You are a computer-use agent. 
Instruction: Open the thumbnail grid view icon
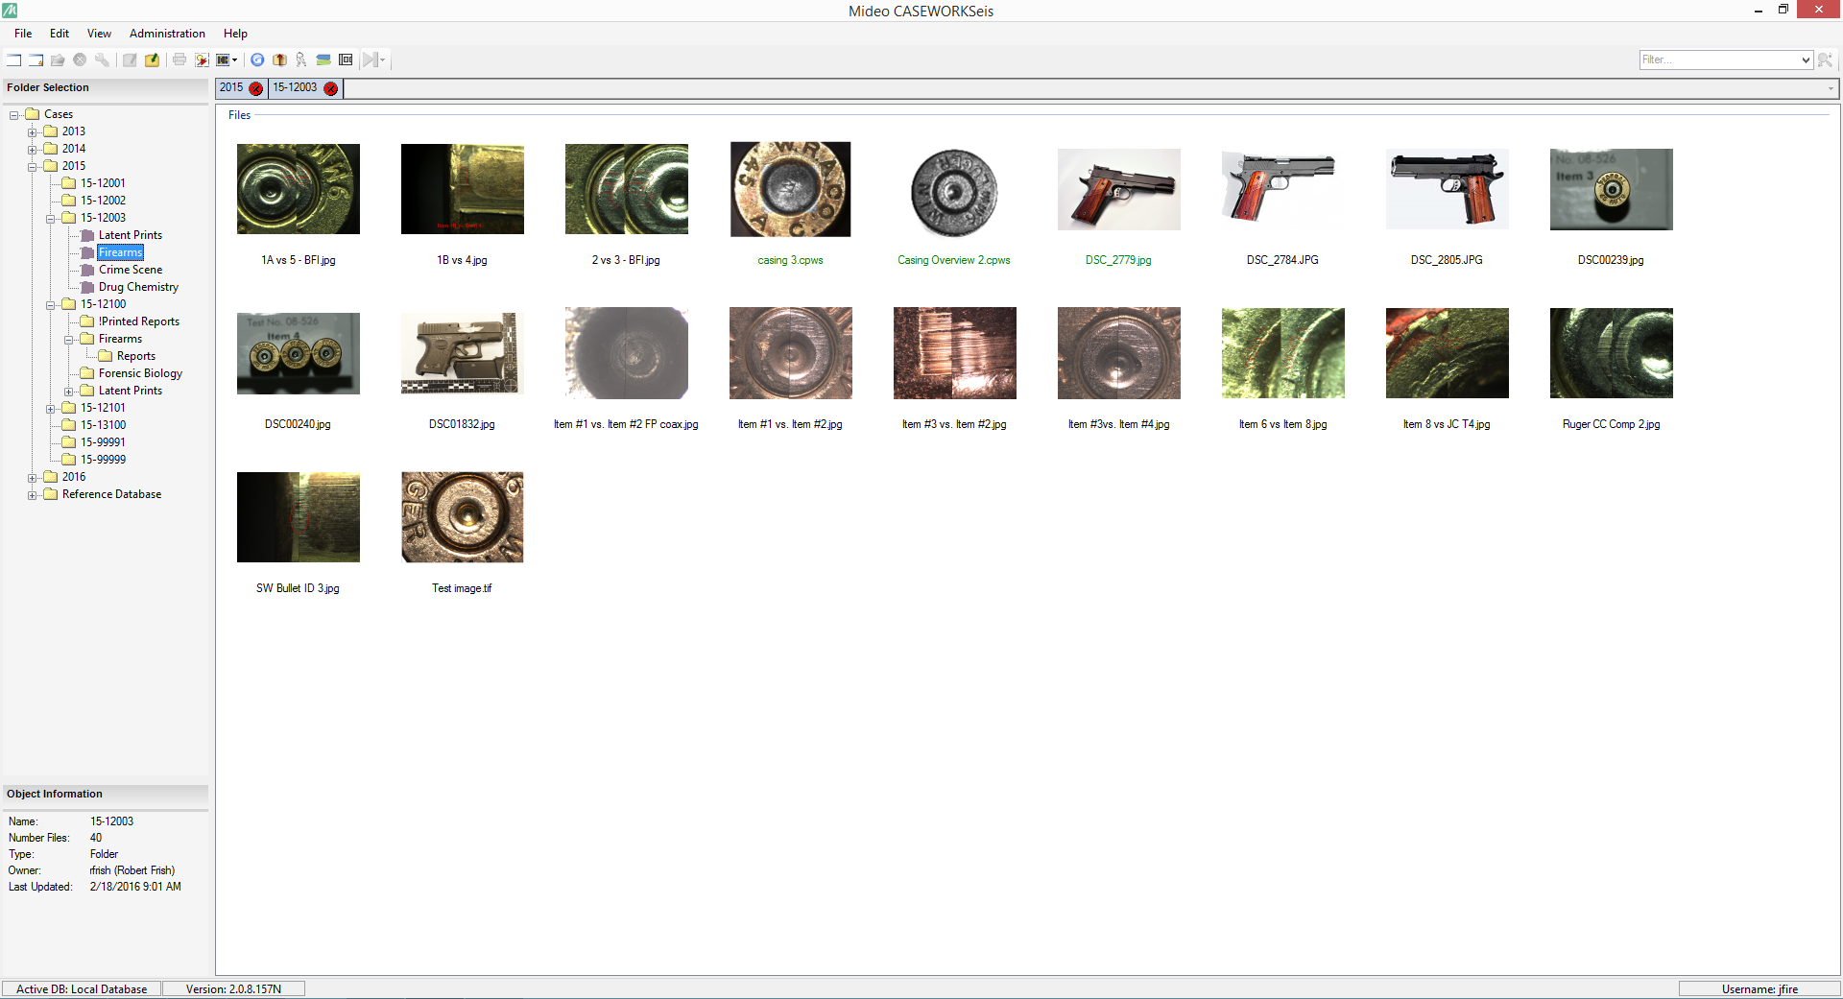(223, 59)
